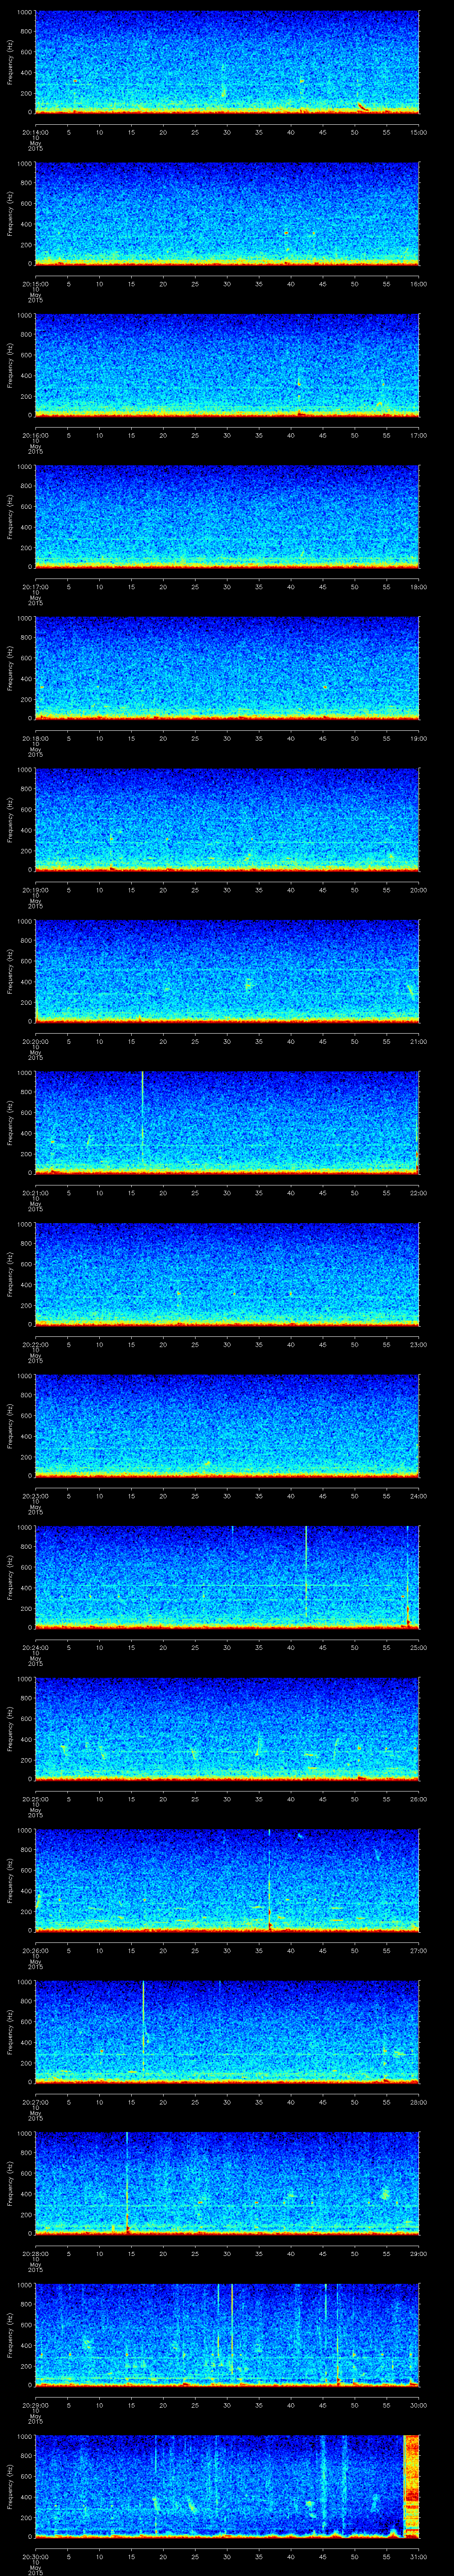
Task: Focus the spectrogram panel starting at 20:29:00
Action: pyautogui.click(x=227, y=2336)
